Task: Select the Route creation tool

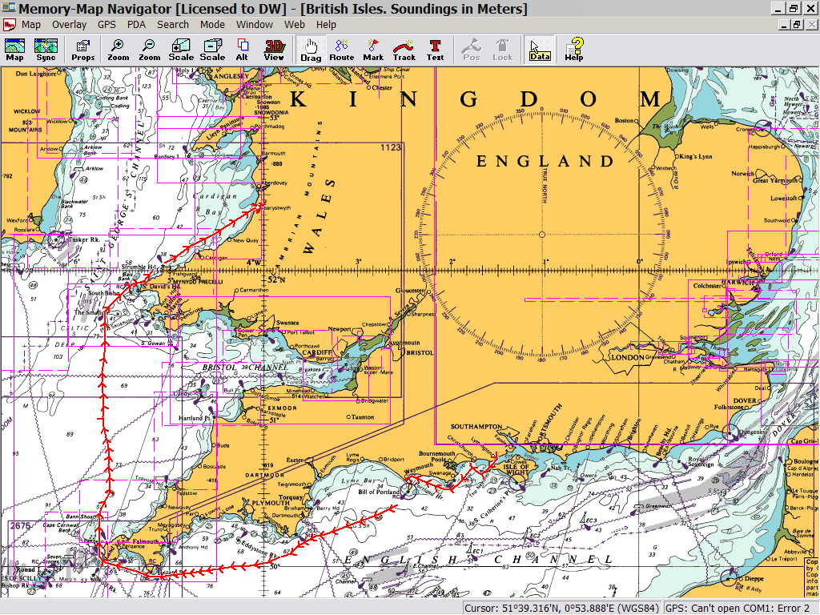Action: click(341, 50)
